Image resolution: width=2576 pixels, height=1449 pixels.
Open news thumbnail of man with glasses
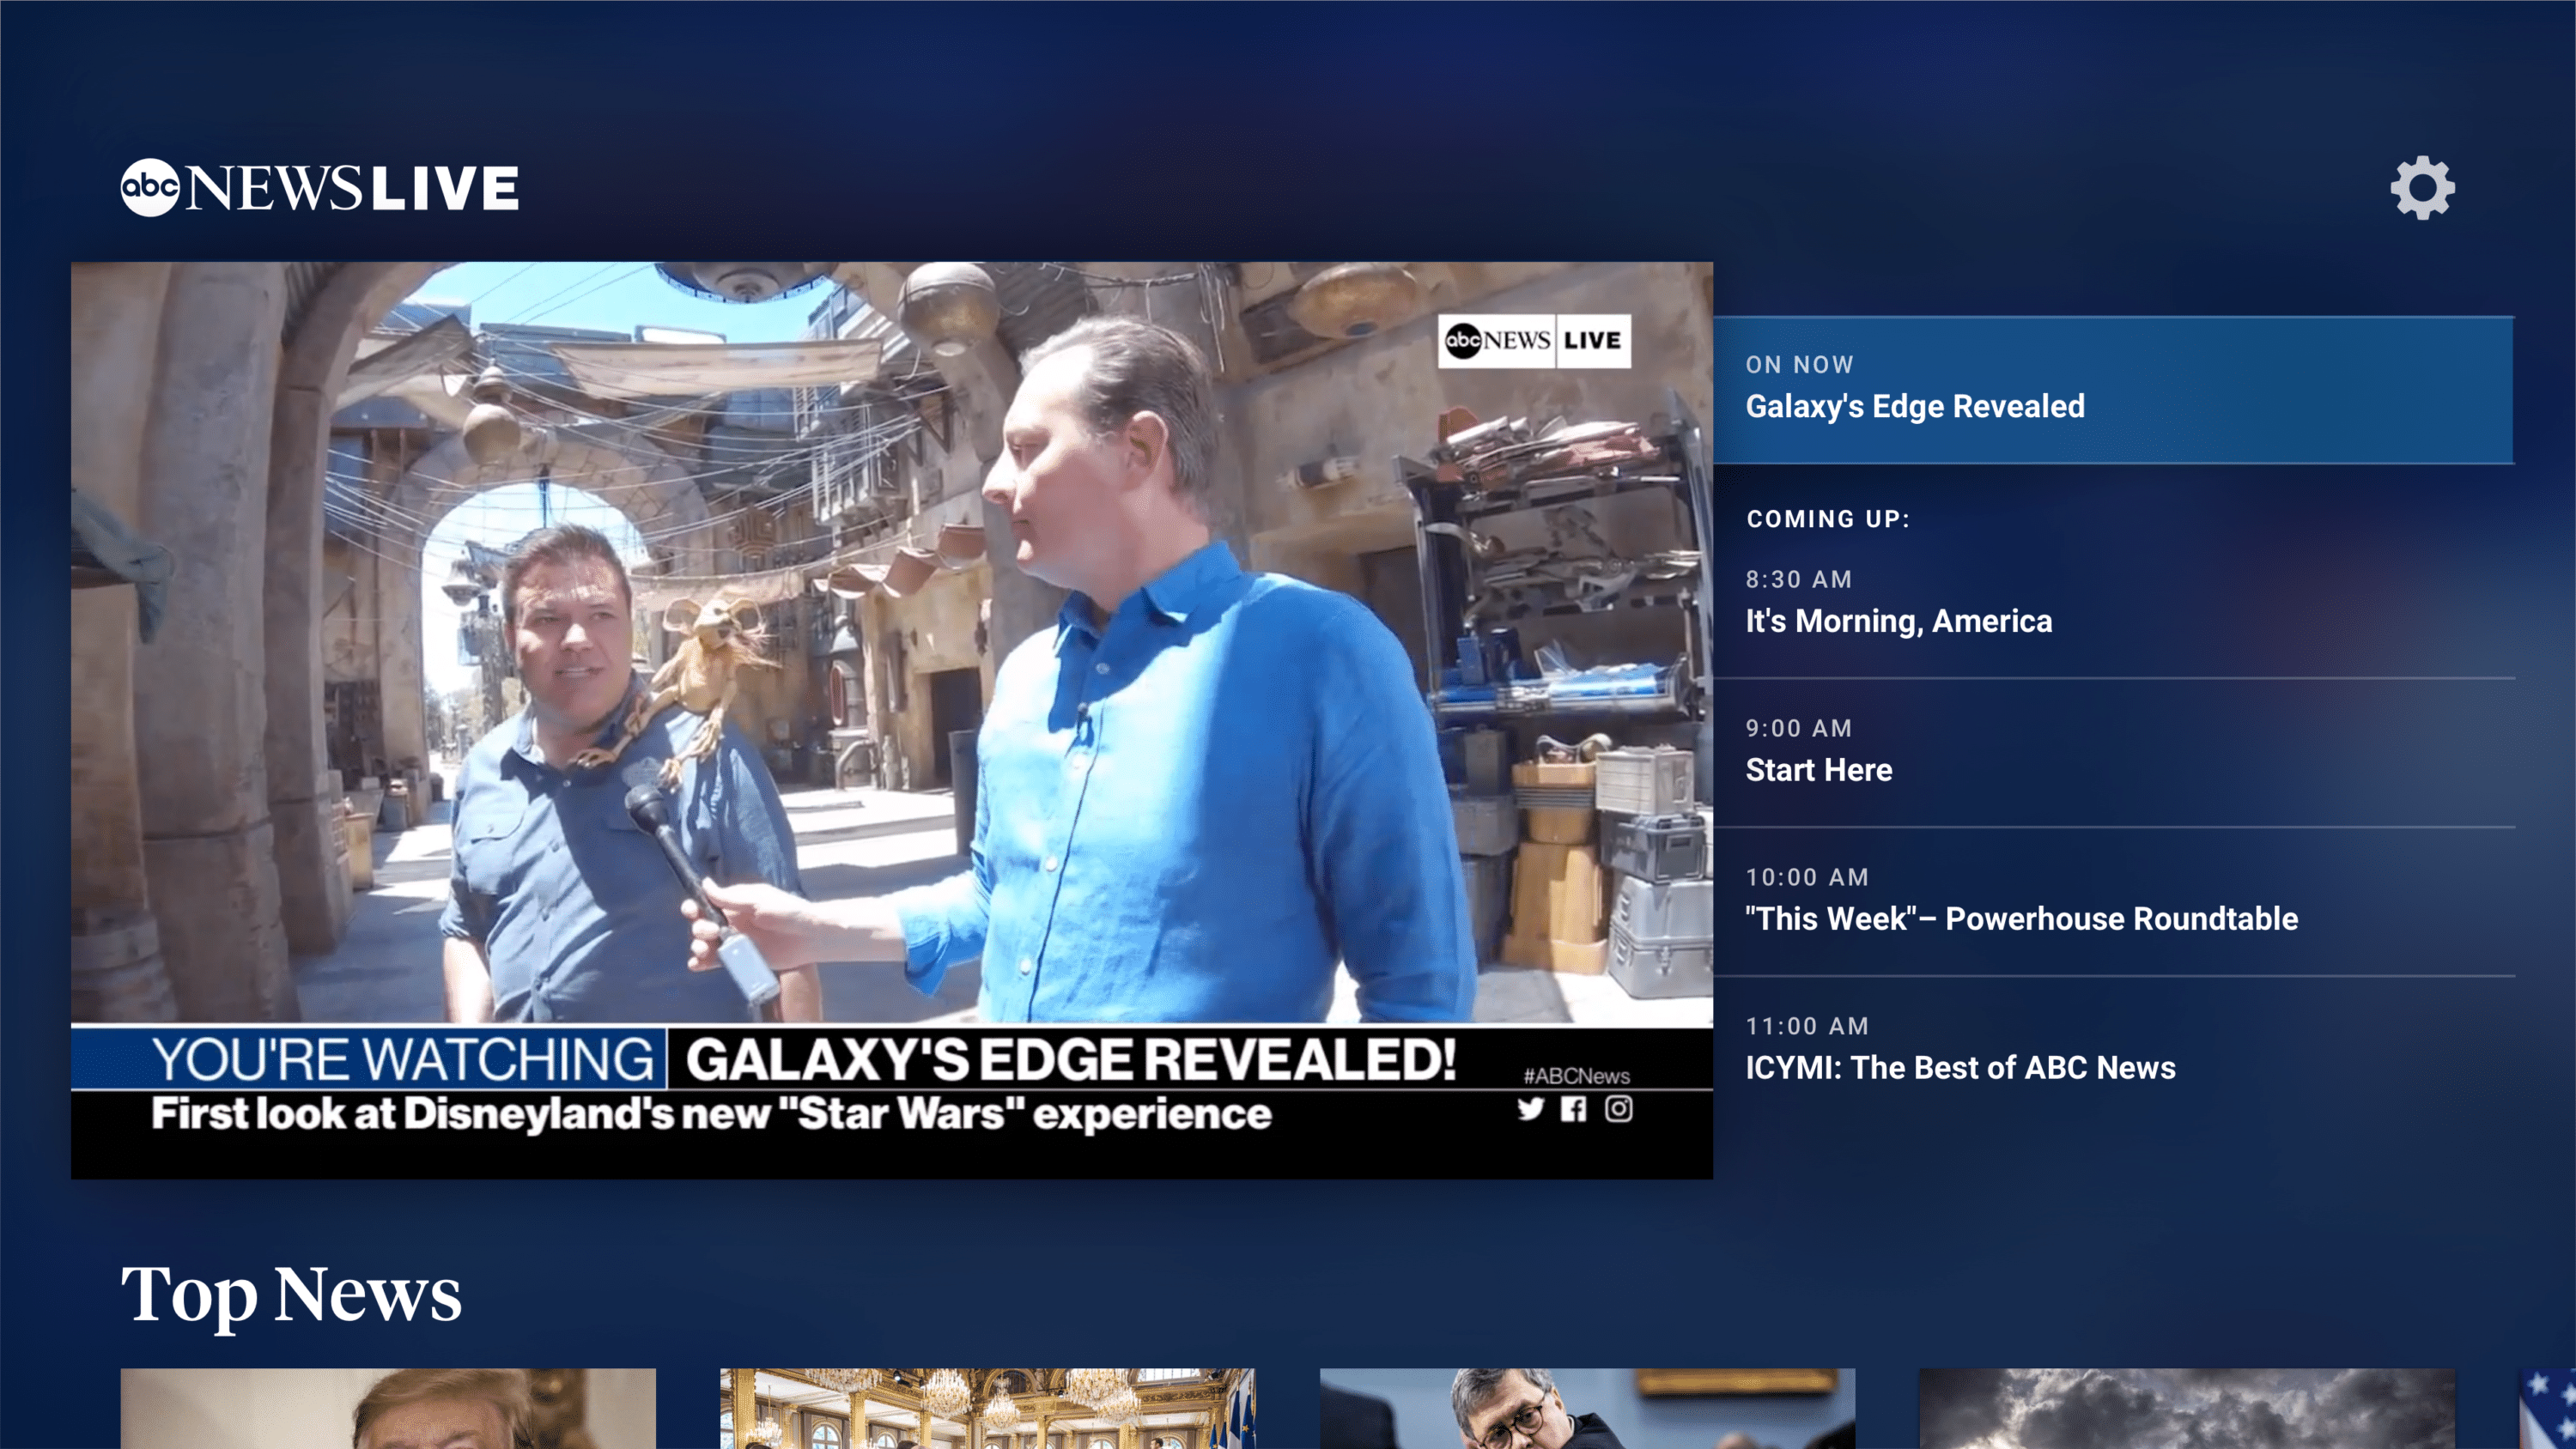1587,1408
